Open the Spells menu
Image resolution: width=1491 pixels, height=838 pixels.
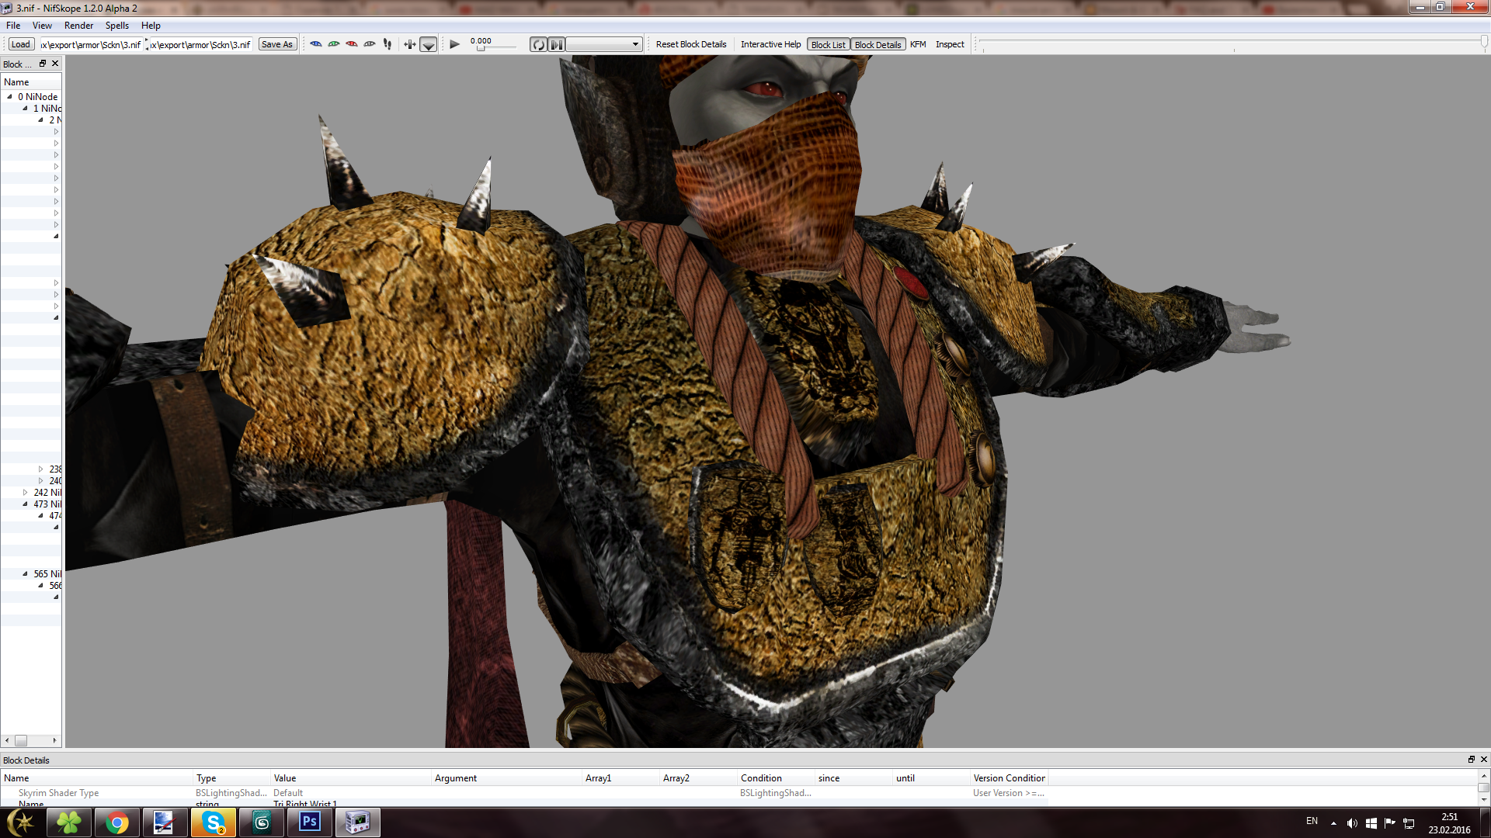[x=117, y=26]
